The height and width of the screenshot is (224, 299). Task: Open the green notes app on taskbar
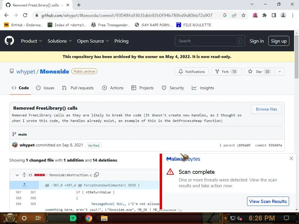73,218
